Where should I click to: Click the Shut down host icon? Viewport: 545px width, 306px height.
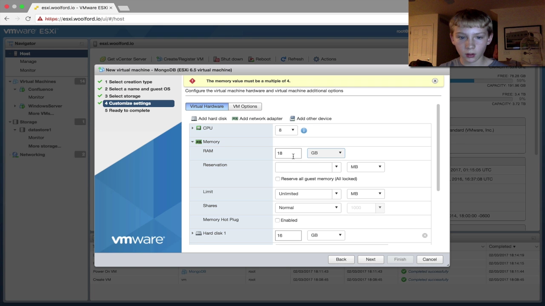click(216, 59)
